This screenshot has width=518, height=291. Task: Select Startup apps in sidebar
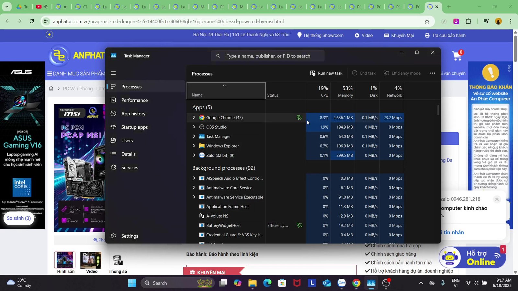134,127
